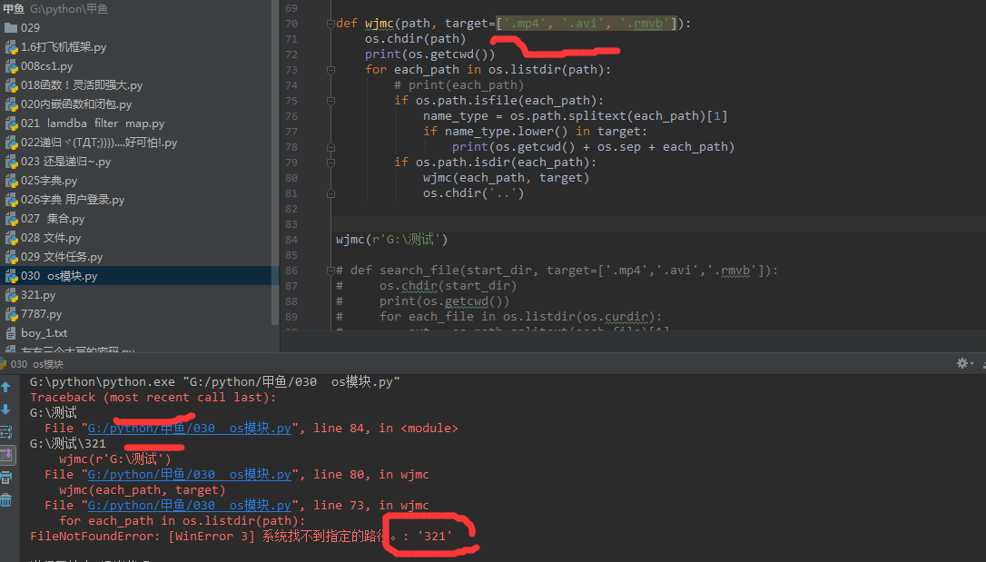Open the traceback link for line 80
This screenshot has width=986, height=562.
pyautogui.click(x=189, y=475)
